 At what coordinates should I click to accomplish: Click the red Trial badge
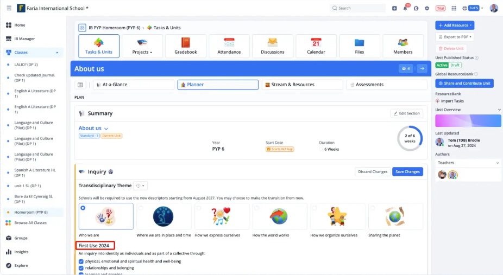[440, 8]
